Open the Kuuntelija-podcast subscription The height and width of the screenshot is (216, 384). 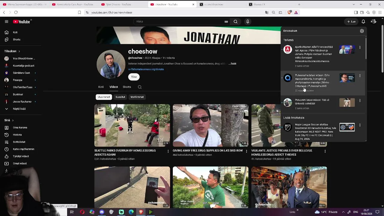tap(23, 66)
